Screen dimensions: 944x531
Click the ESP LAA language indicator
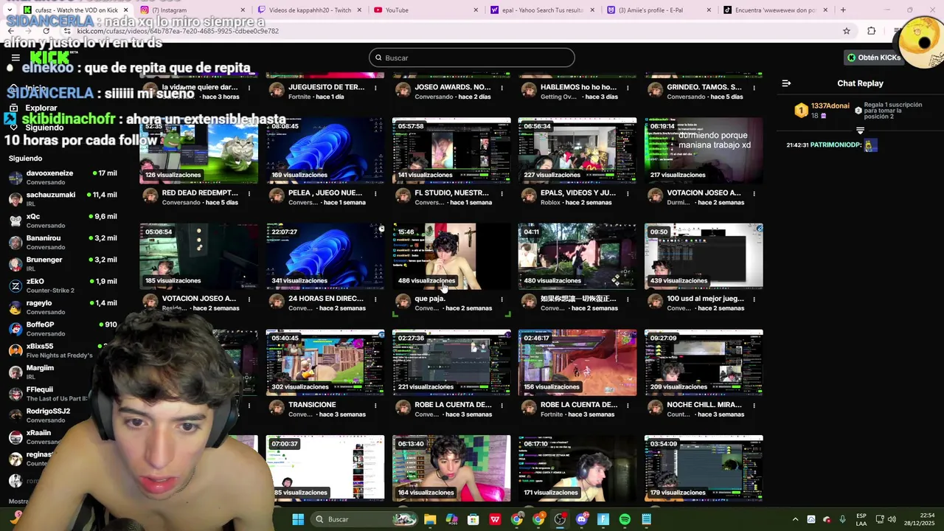[x=861, y=519]
